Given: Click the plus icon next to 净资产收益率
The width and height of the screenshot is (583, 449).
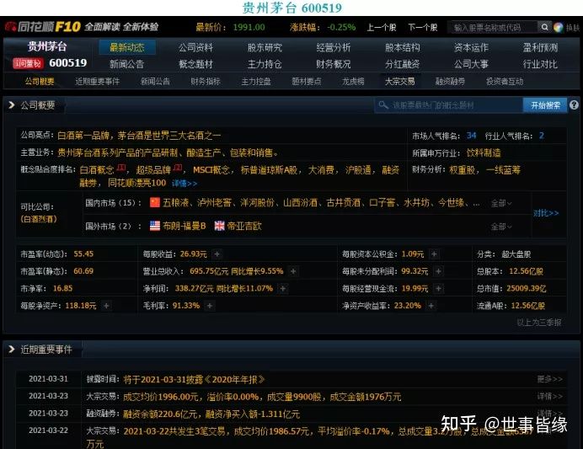Looking at the screenshot, I should 431,306.
